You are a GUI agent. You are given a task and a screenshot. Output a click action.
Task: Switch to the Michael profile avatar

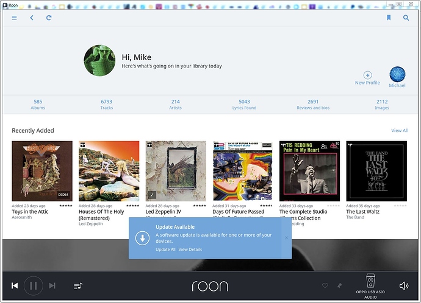coord(397,74)
